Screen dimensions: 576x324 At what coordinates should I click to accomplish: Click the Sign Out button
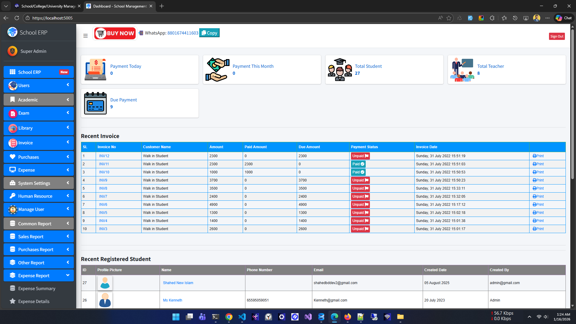click(557, 36)
